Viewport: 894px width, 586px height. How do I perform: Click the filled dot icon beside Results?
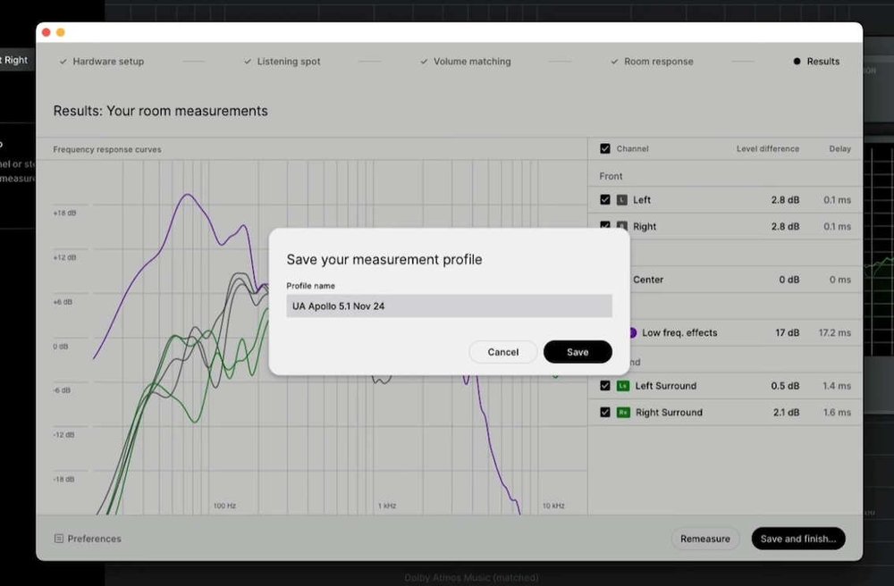[796, 61]
